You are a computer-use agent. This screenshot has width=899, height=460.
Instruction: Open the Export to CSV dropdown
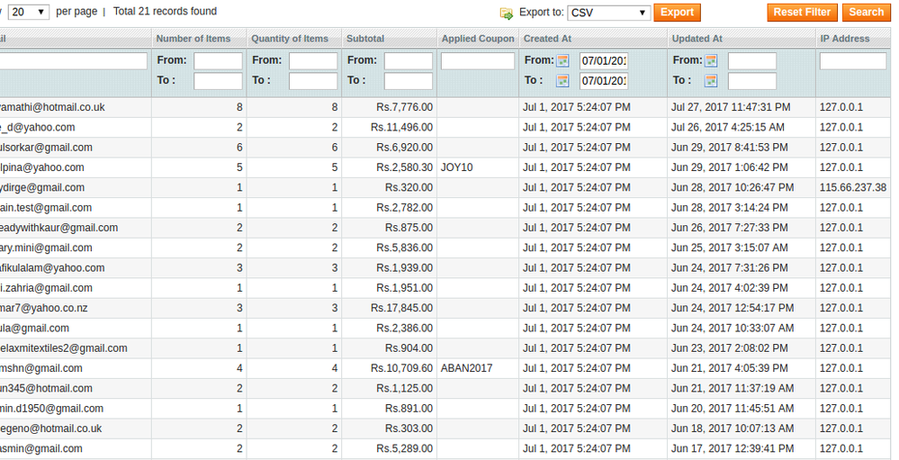coord(608,13)
